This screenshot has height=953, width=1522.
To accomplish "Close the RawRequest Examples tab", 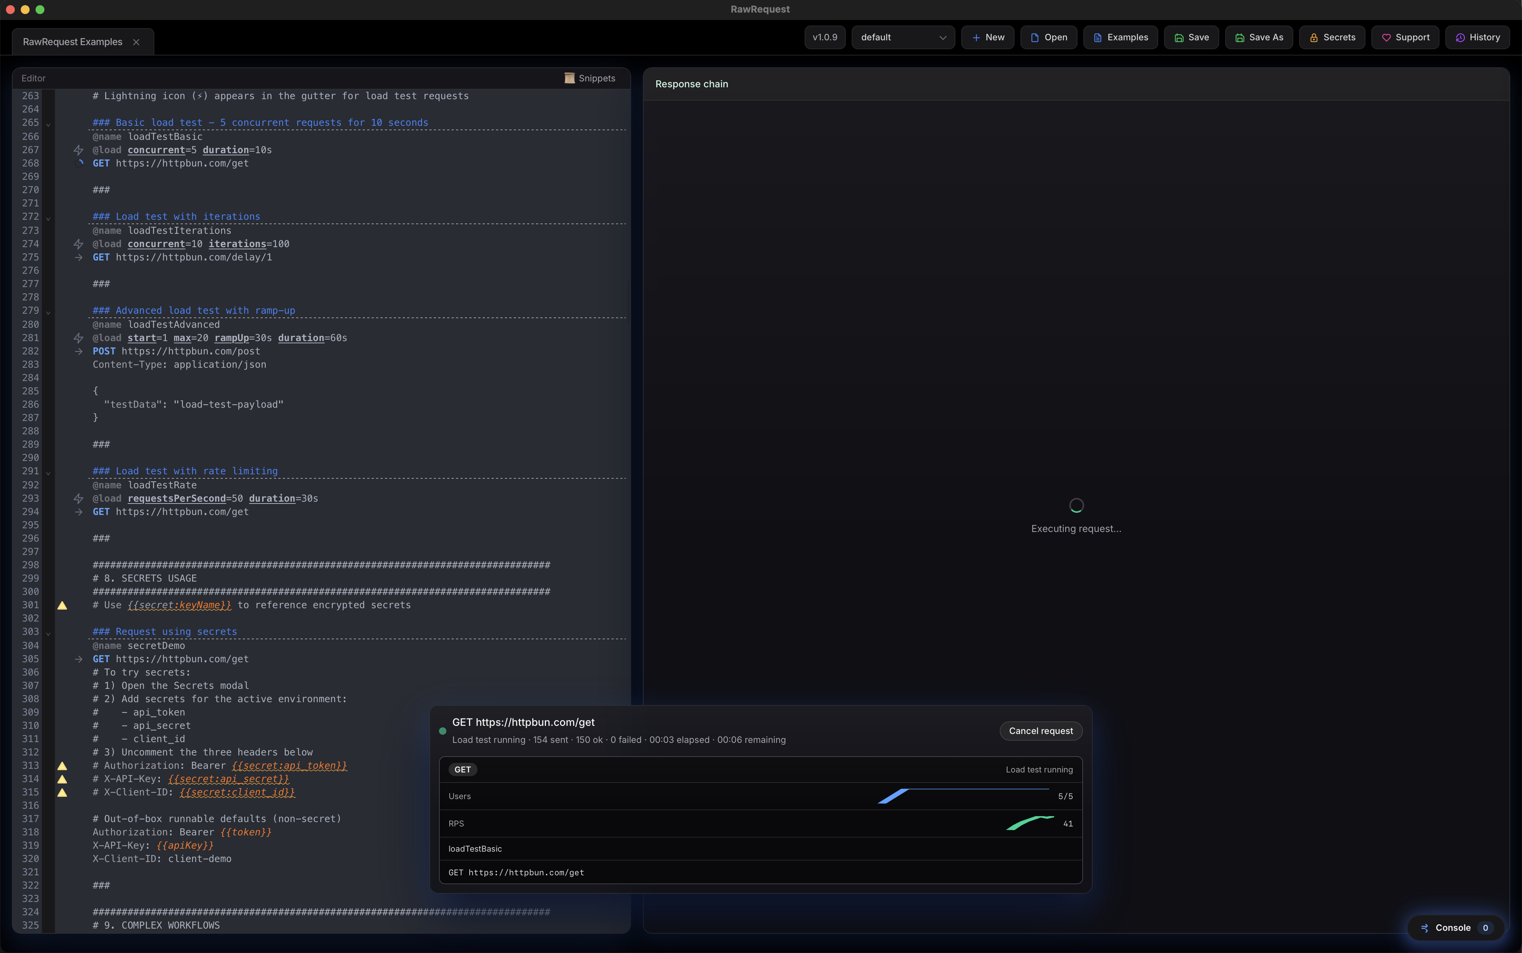I will coord(137,41).
